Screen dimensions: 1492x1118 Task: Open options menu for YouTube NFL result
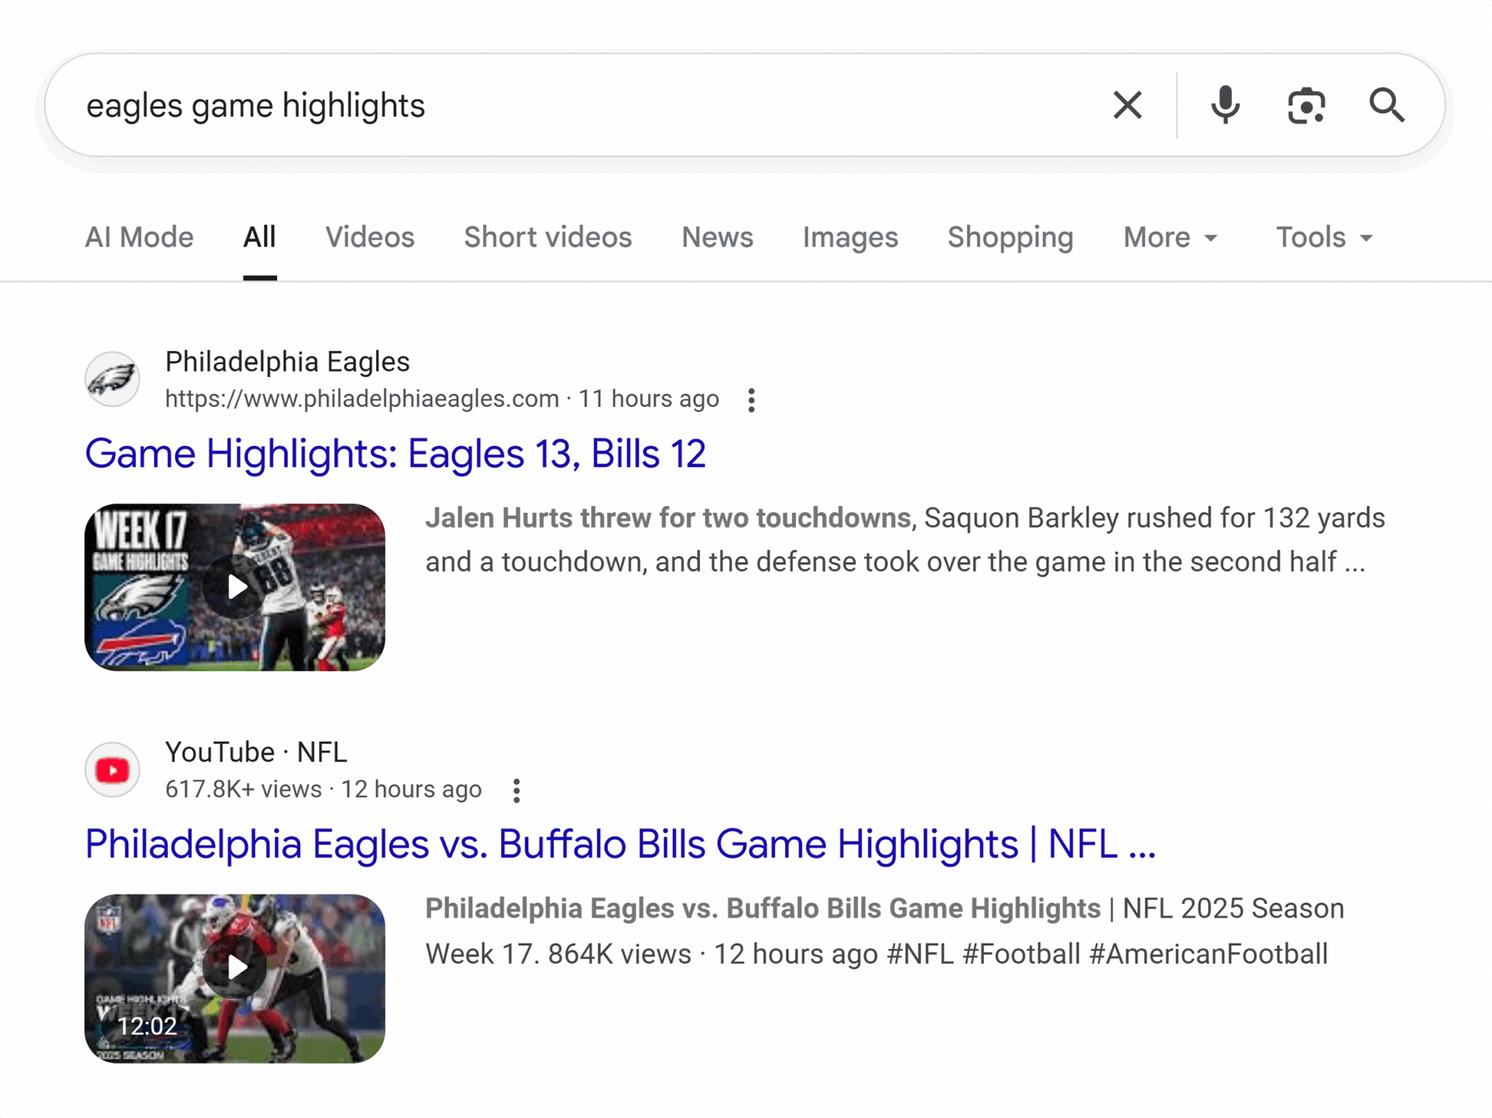(x=517, y=790)
